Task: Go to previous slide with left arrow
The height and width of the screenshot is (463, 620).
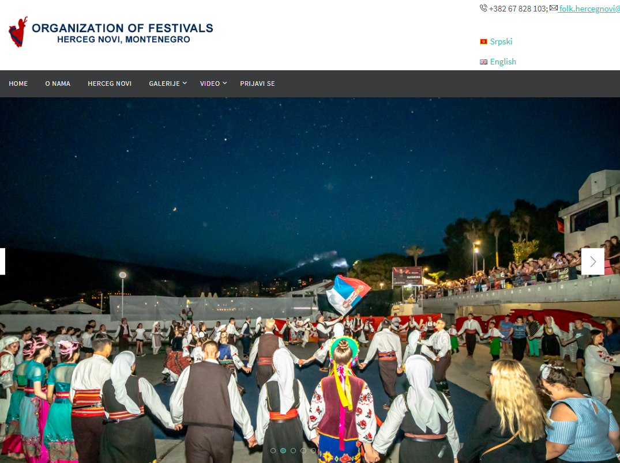Action: [2, 261]
